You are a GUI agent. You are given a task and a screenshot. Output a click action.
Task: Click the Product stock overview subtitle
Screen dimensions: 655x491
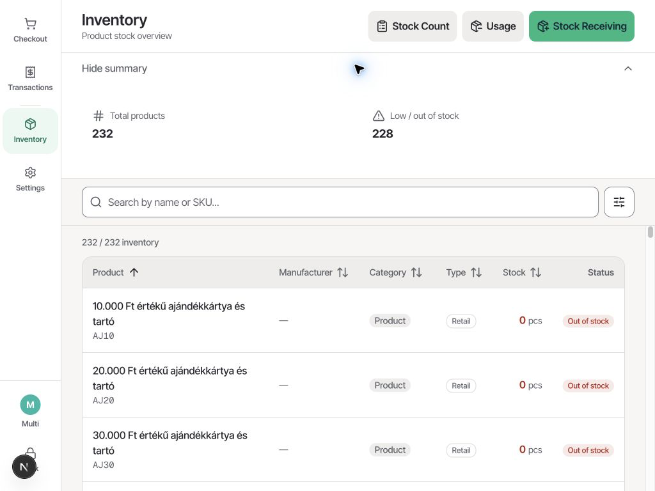[127, 36]
